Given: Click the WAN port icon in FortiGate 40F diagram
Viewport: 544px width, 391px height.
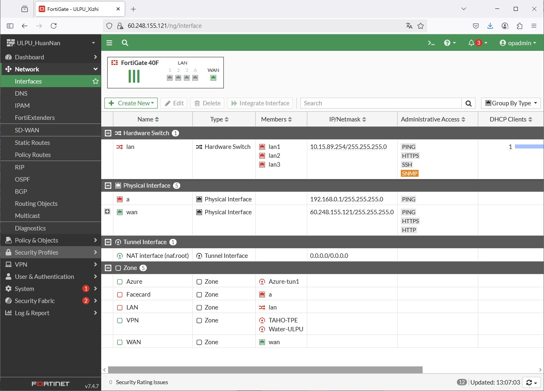Looking at the screenshot, I should 213,78.
